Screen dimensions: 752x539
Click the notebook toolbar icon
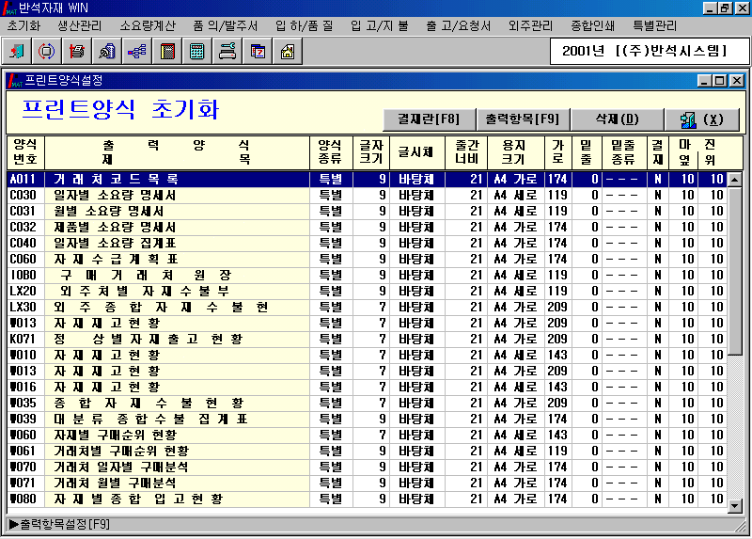coord(167,51)
